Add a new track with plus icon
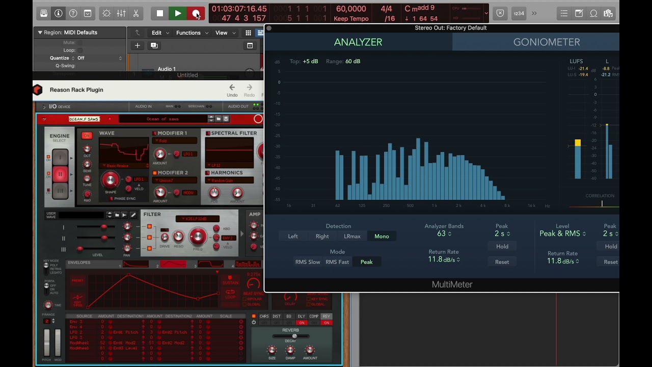The image size is (652, 367). 137,45
